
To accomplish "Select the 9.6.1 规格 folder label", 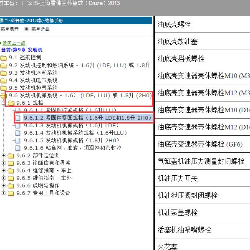I will point(30,103).
